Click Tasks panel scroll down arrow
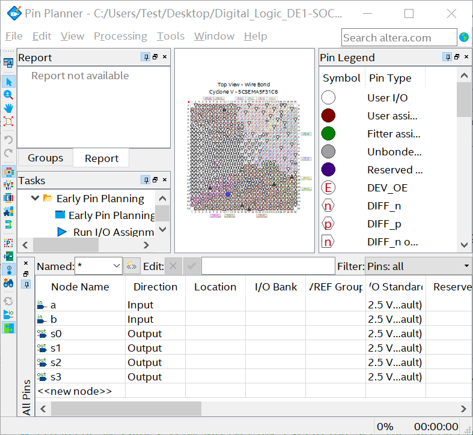This screenshot has height=435, width=473. (x=163, y=230)
